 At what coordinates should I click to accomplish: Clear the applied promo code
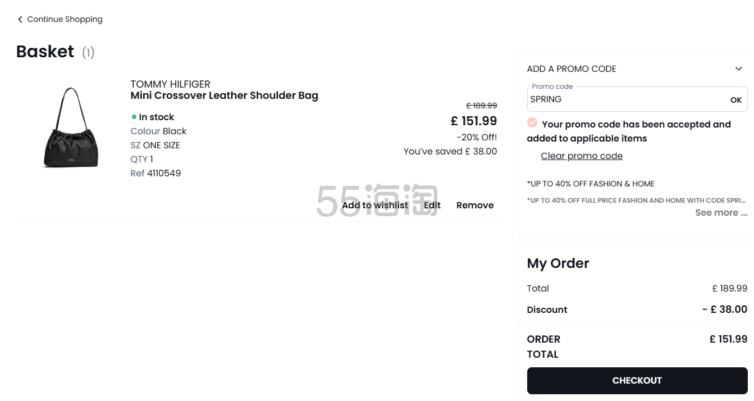point(582,156)
